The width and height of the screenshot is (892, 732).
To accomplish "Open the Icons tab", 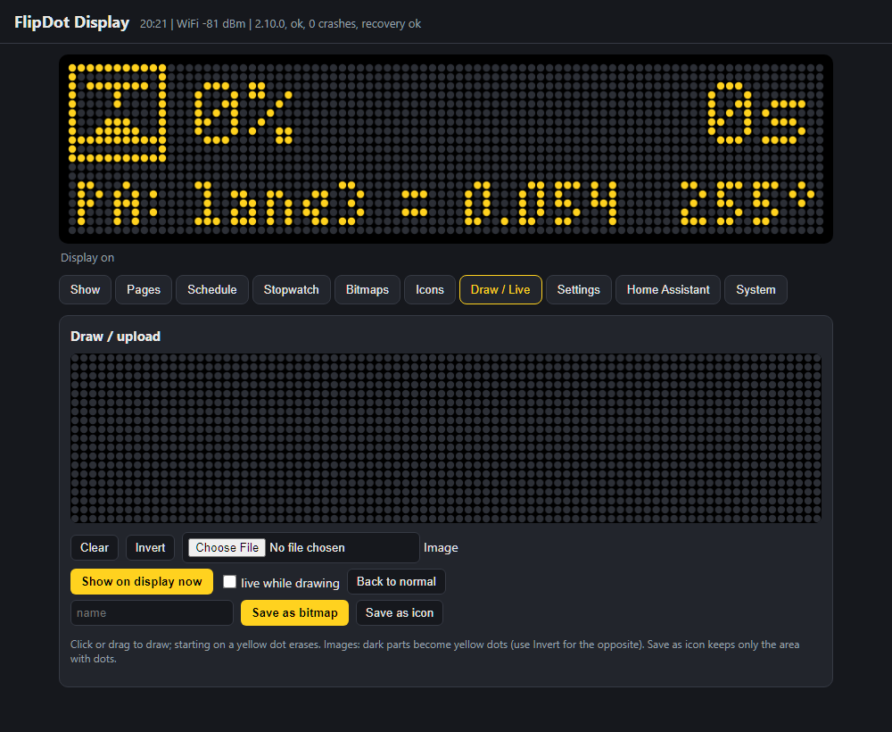I will point(430,290).
